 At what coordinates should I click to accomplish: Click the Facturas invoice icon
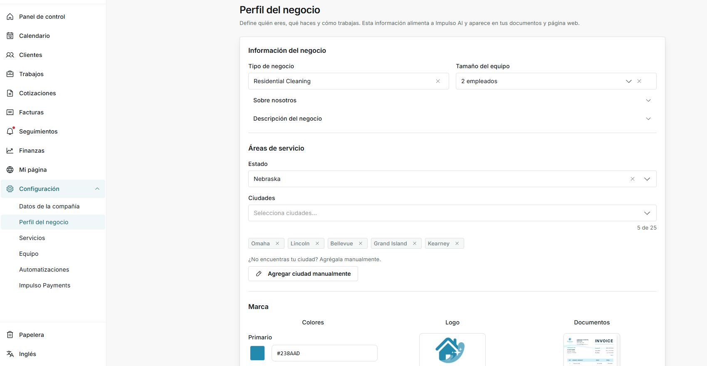[x=10, y=112]
